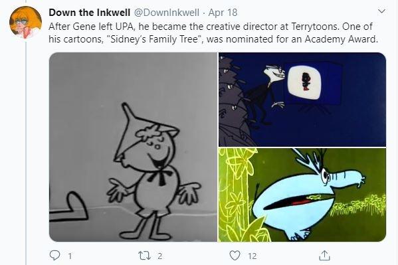Retweet this Down the Inkwell tweet
The width and height of the screenshot is (398, 265).
point(143,255)
